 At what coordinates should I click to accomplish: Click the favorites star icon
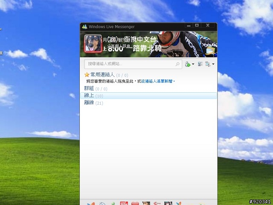[87, 75]
